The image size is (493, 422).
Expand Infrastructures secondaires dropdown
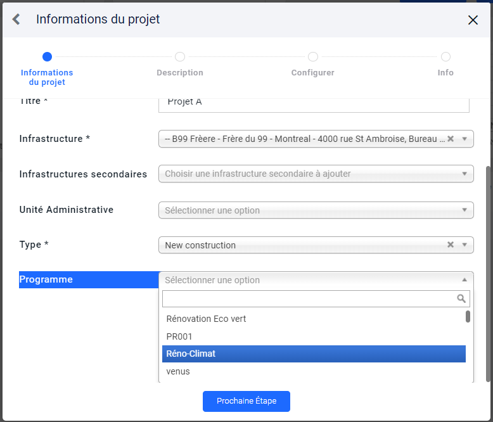(464, 174)
